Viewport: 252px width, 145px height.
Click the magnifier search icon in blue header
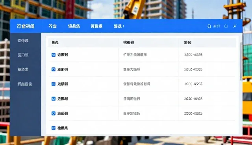click(209, 26)
